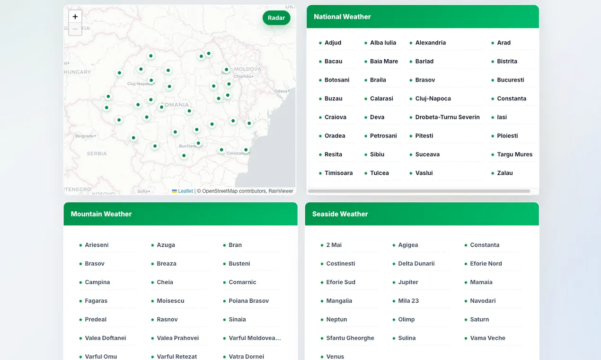The width and height of the screenshot is (601, 360).
Task: Open seaside weather for Agigea
Action: click(408, 245)
